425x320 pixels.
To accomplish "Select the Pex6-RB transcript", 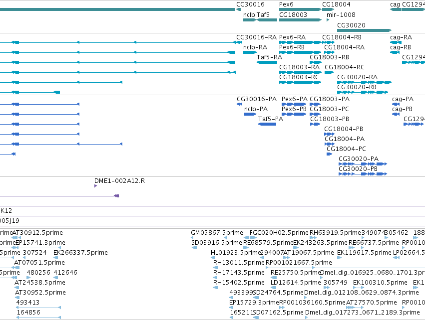I will [300, 52].
